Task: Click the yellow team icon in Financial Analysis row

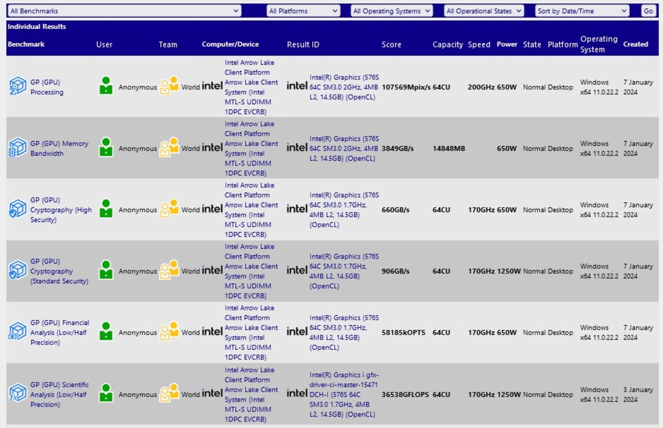Action: coord(169,330)
